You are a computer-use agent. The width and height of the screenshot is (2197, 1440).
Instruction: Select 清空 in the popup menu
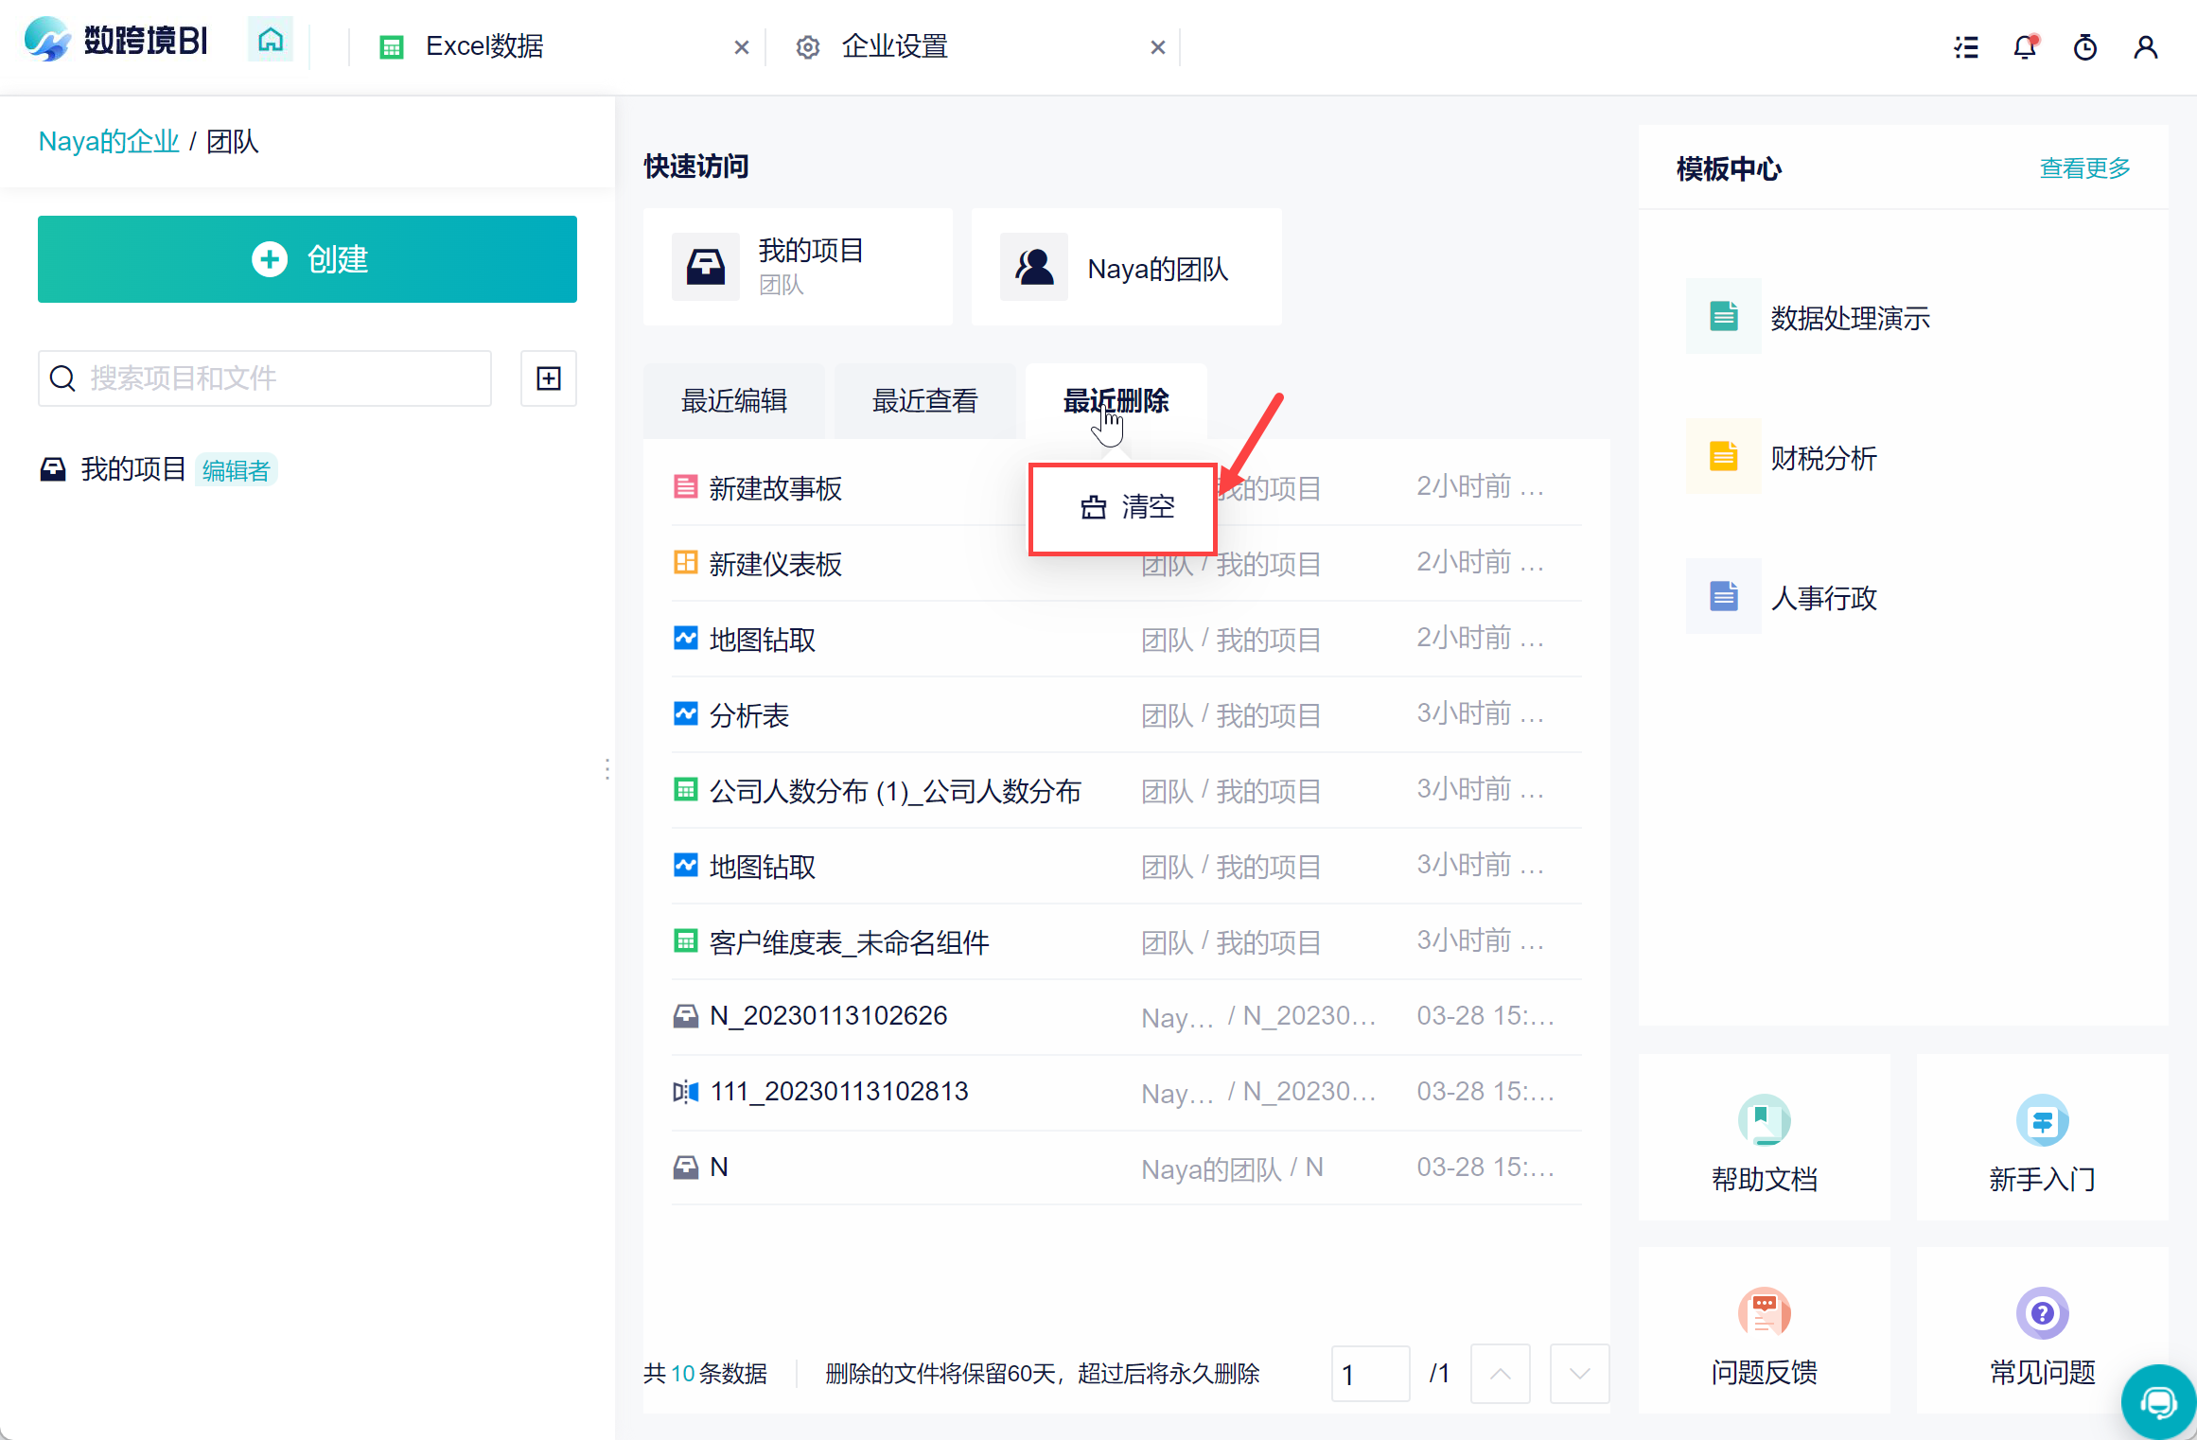[x=1126, y=507]
